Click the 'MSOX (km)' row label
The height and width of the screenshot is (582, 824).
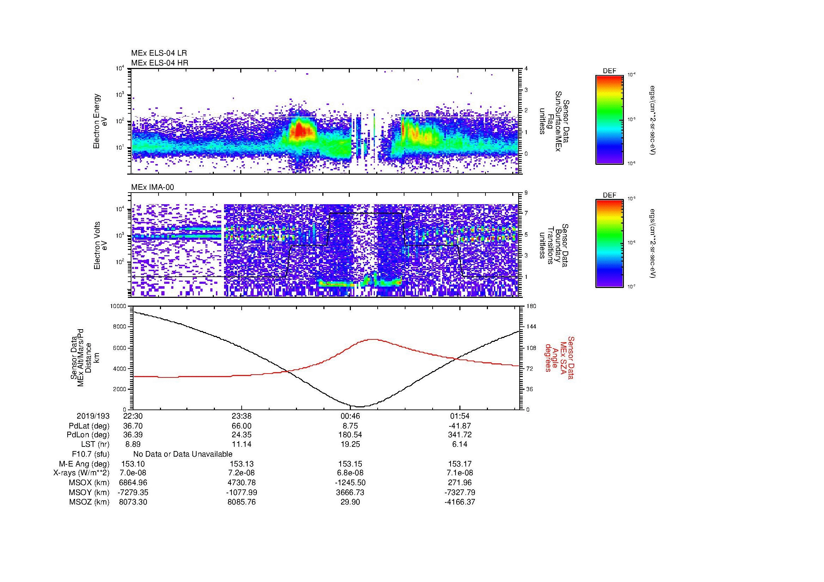(x=89, y=483)
